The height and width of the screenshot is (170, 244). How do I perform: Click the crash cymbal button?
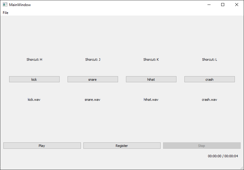point(209,79)
